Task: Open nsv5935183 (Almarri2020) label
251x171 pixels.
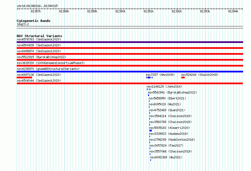Action: click(169, 128)
